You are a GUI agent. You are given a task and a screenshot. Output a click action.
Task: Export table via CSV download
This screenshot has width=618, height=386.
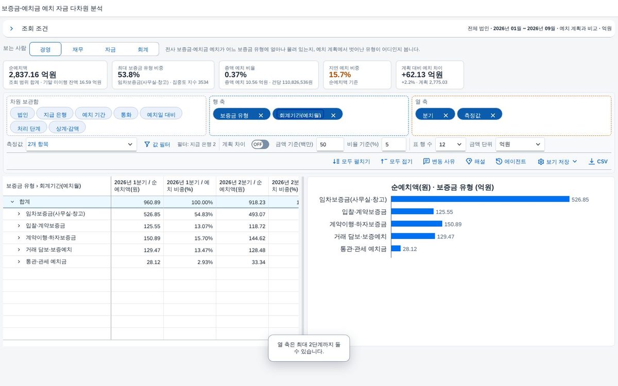coord(598,162)
